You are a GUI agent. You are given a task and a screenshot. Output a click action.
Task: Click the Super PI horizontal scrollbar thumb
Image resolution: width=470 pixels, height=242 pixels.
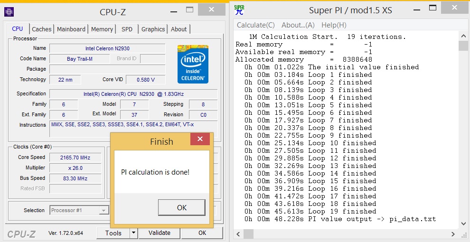pos(248,234)
